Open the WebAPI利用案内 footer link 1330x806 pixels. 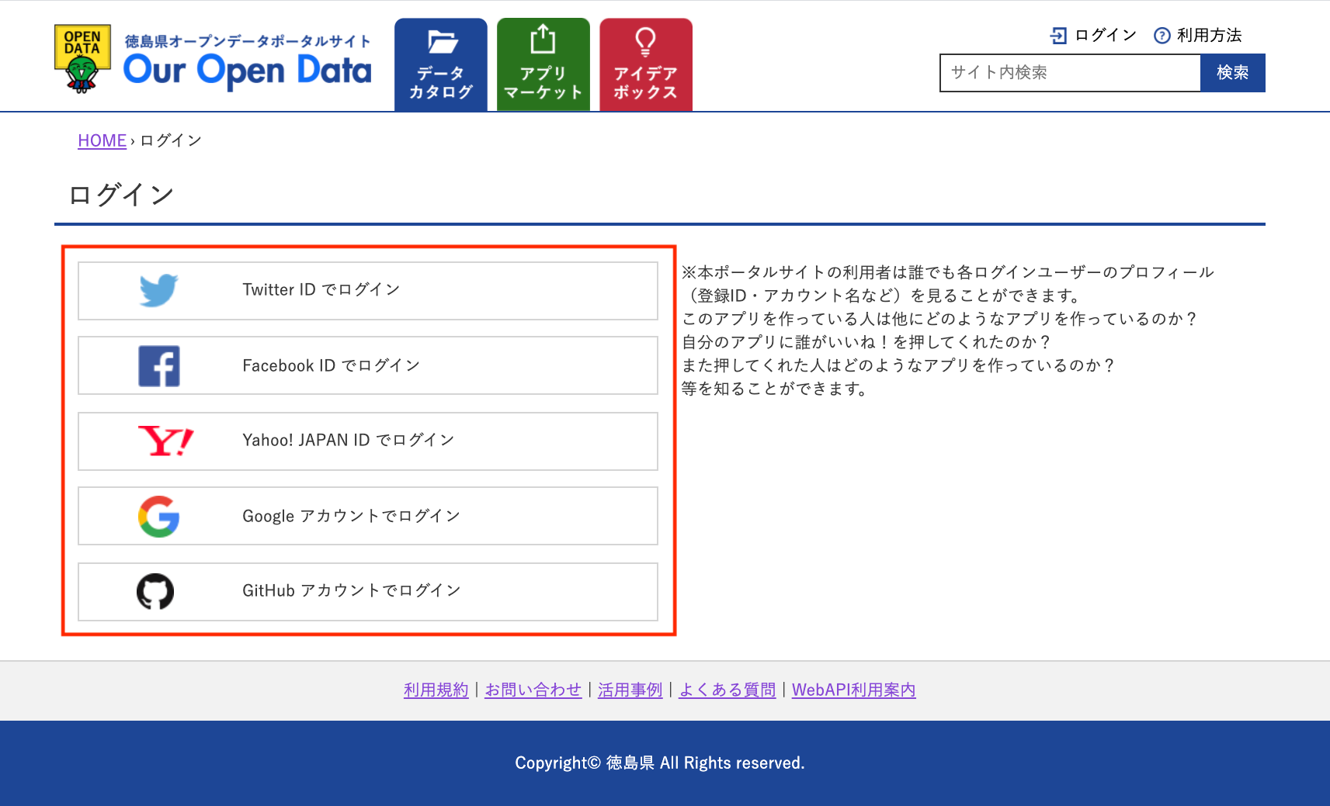pyautogui.click(x=854, y=690)
